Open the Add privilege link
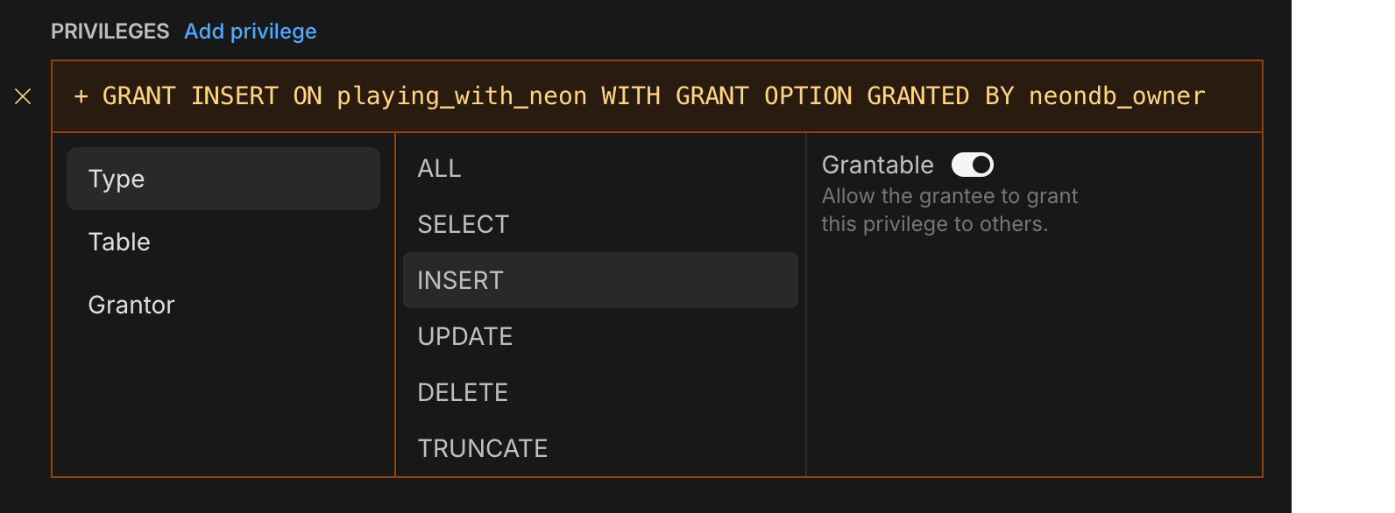This screenshot has height=513, width=1395. coord(250,32)
